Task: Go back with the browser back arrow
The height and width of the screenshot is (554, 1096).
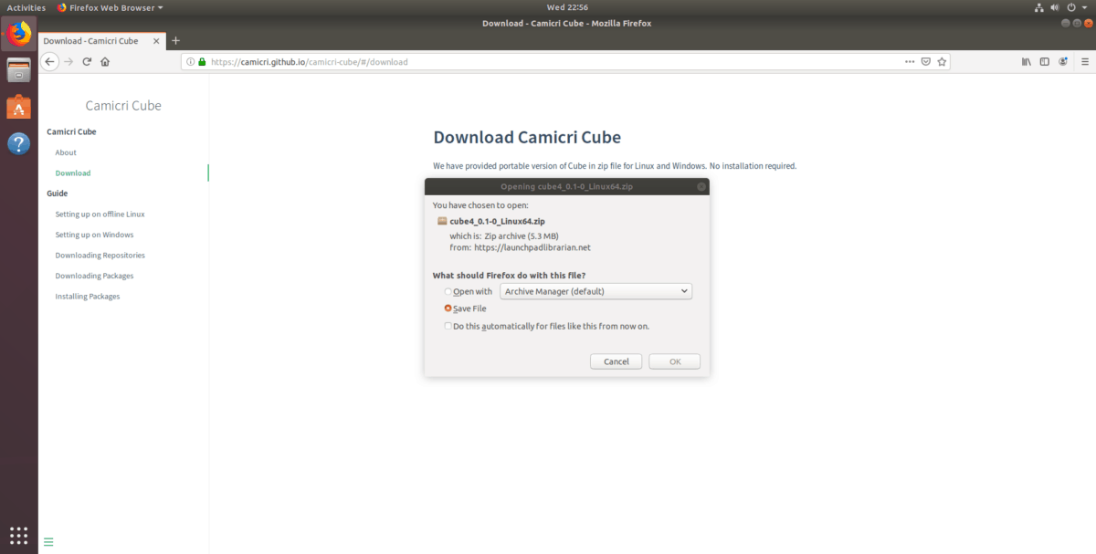Action: click(x=49, y=62)
